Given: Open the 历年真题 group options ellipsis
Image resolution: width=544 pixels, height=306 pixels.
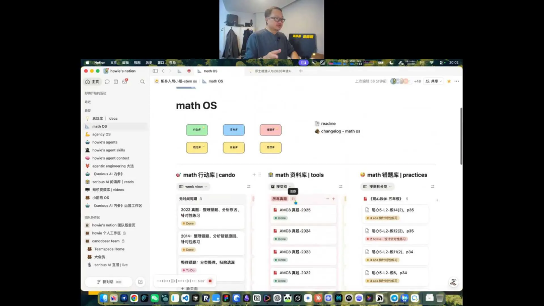Looking at the screenshot, I should click(x=327, y=199).
